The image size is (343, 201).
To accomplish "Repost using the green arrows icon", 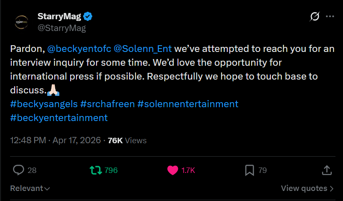I will 96,170.
